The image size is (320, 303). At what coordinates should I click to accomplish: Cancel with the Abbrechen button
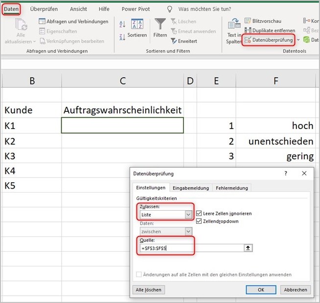(x=296, y=290)
